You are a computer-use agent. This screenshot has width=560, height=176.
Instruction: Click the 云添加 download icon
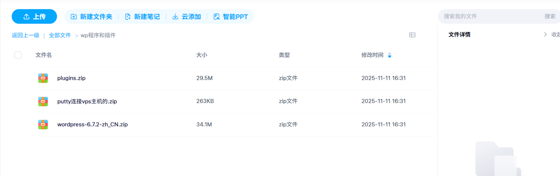(x=175, y=17)
